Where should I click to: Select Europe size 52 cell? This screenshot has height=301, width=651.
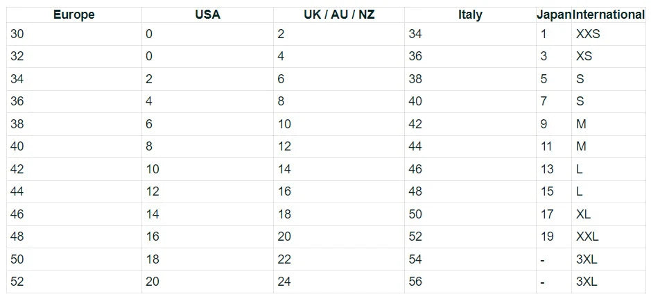74,282
